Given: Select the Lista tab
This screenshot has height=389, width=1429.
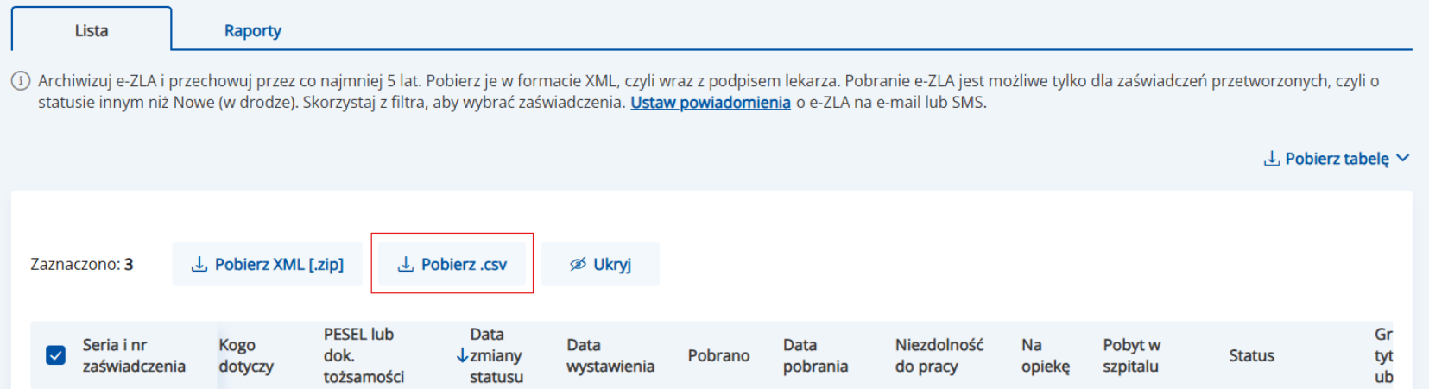Looking at the screenshot, I should pyautogui.click(x=92, y=31).
